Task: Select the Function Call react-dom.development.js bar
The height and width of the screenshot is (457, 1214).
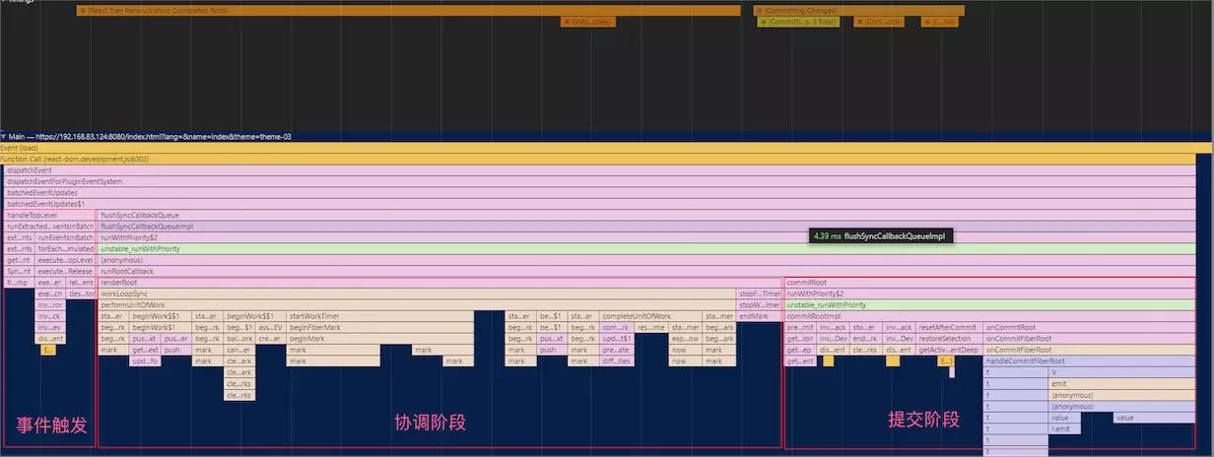Action: (598, 159)
